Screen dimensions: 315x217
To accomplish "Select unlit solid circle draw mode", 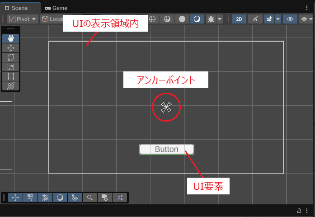I will (x=182, y=19).
